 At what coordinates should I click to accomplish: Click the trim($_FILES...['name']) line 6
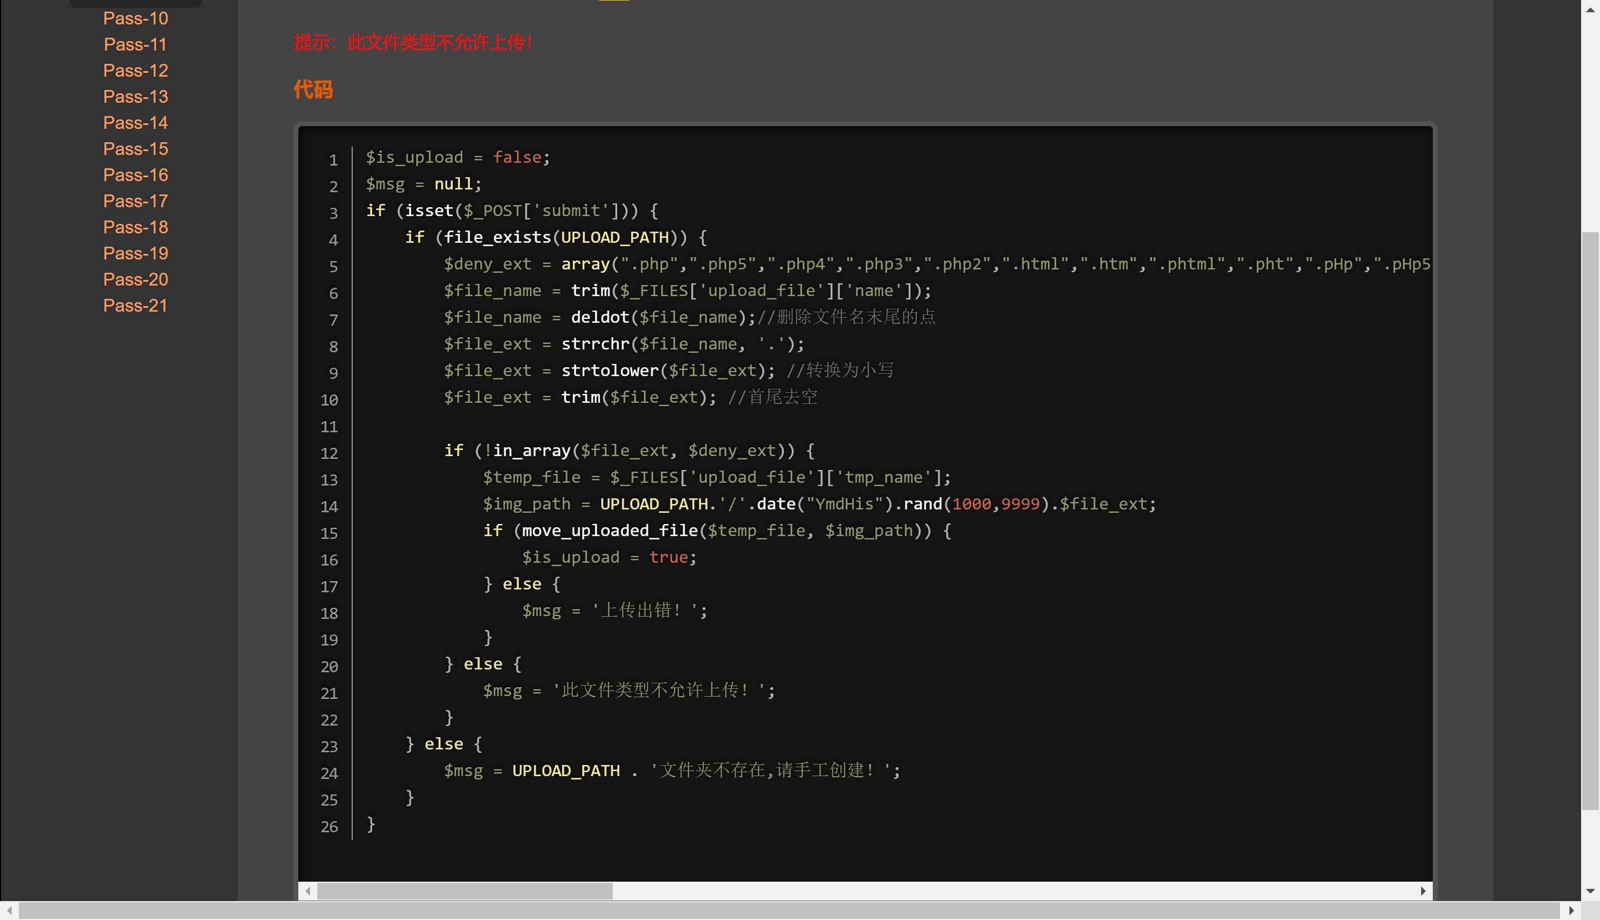(687, 291)
